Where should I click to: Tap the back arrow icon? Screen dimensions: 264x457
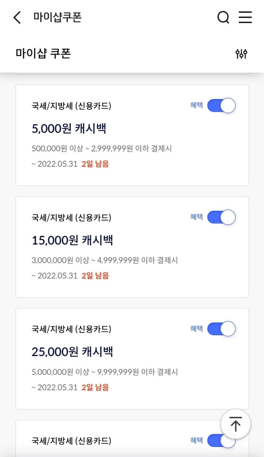tap(17, 17)
